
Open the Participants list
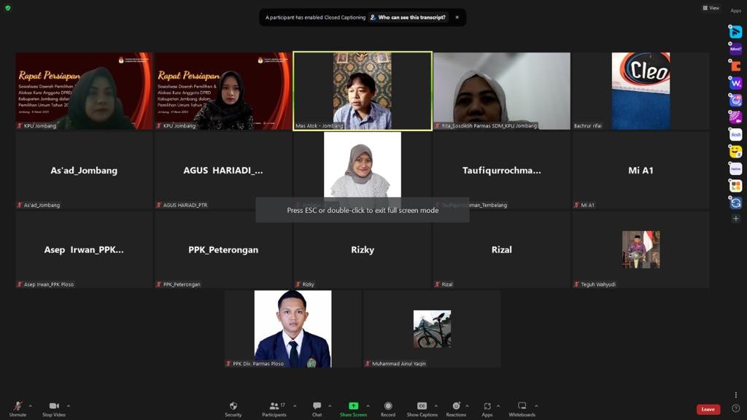[x=274, y=407]
